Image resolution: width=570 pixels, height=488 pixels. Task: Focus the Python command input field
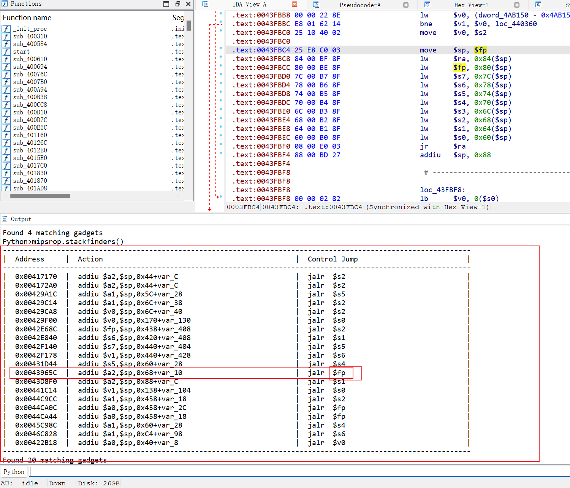tap(299, 472)
